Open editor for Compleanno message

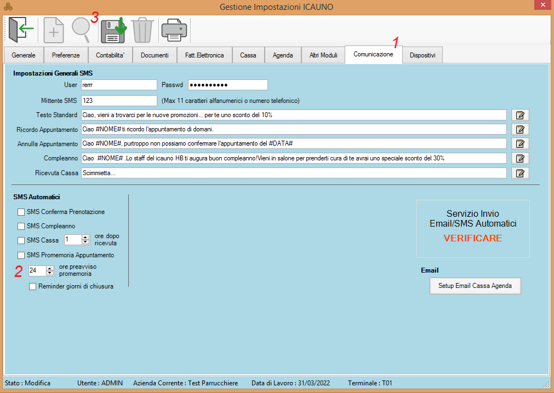[520, 158]
